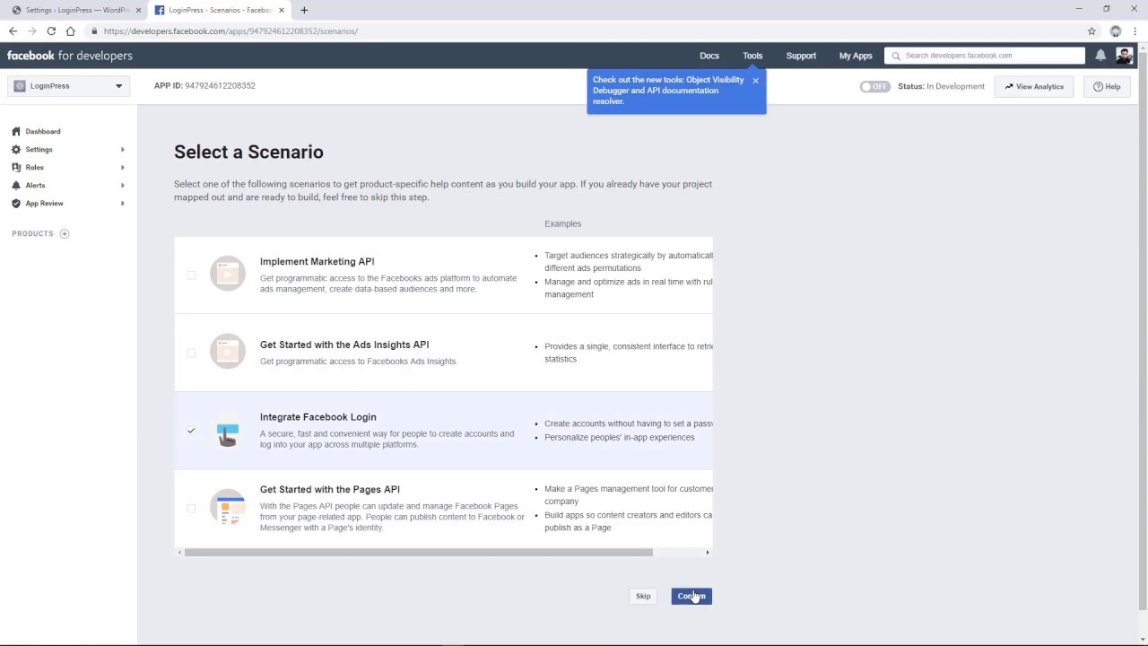Click the Get Started with the Pages API title
The width and height of the screenshot is (1148, 646).
click(330, 490)
